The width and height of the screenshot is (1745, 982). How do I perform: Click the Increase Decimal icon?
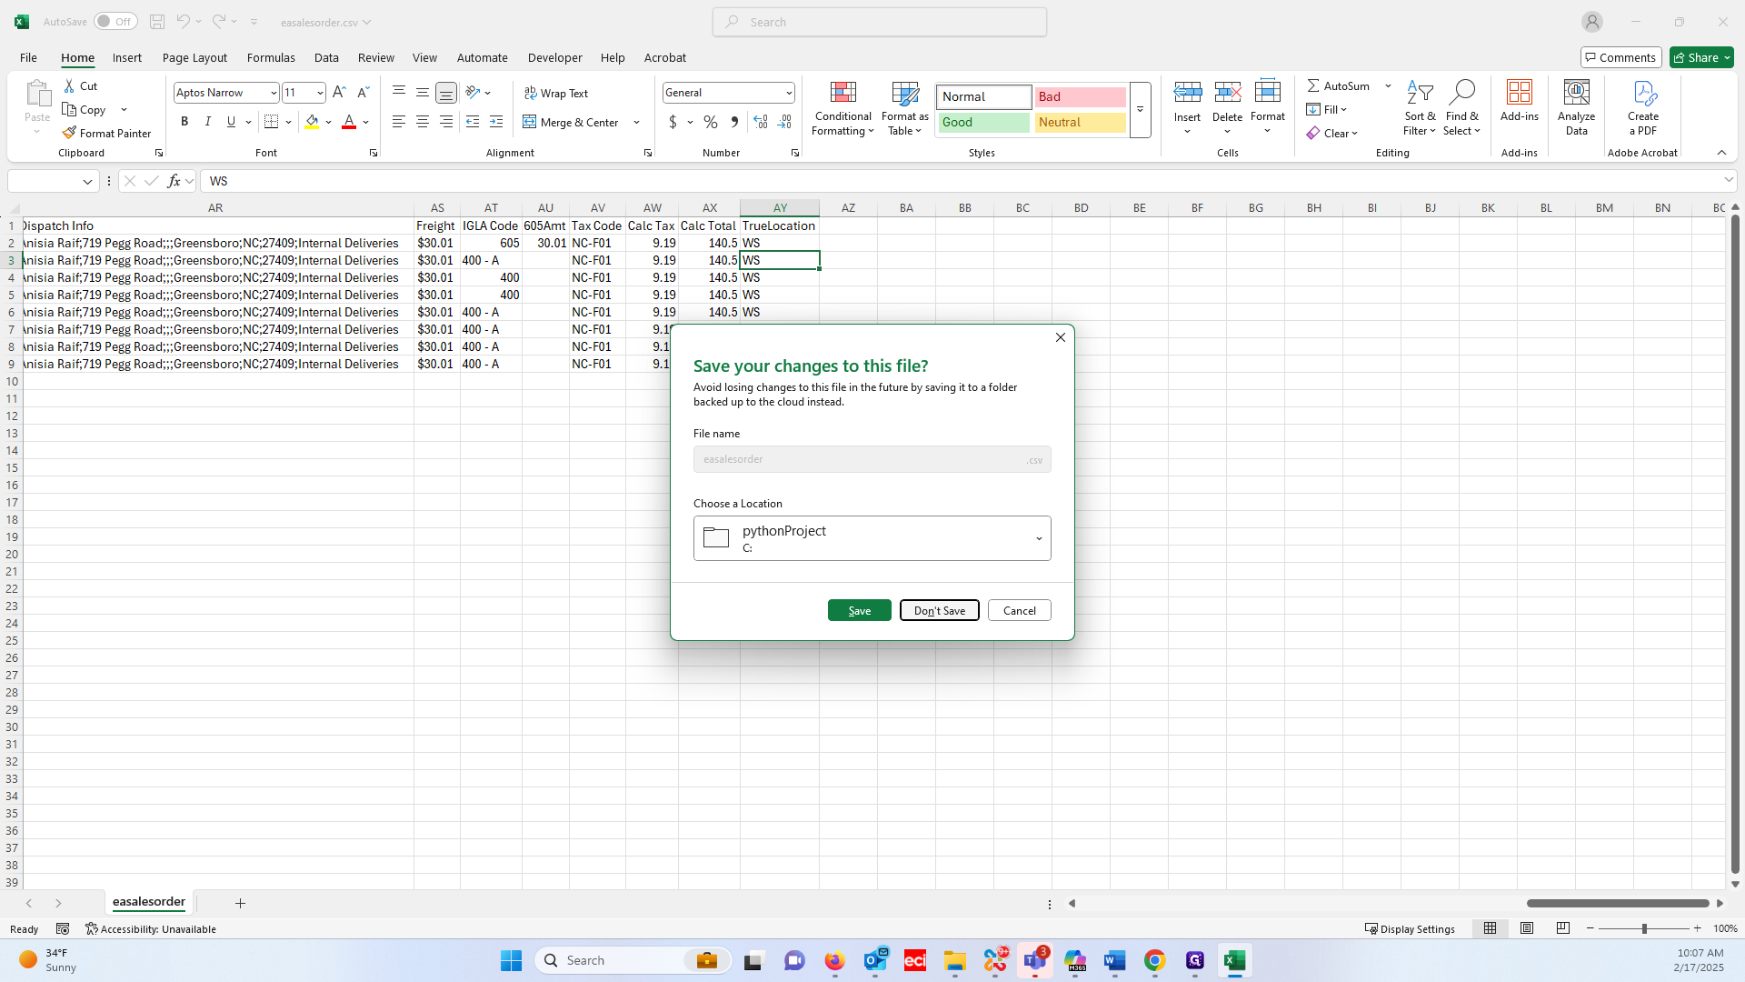coord(761,122)
